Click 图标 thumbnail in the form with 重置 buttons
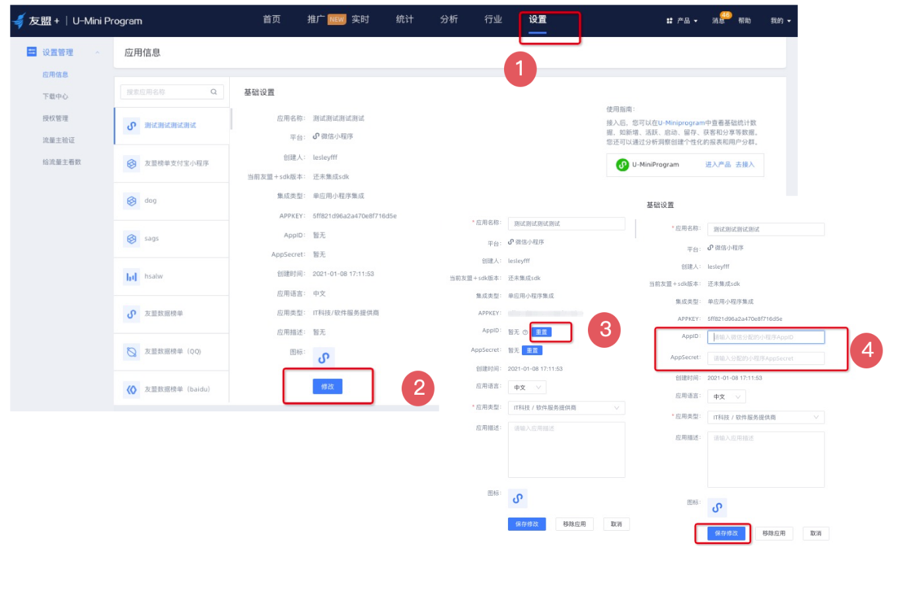 518,498
